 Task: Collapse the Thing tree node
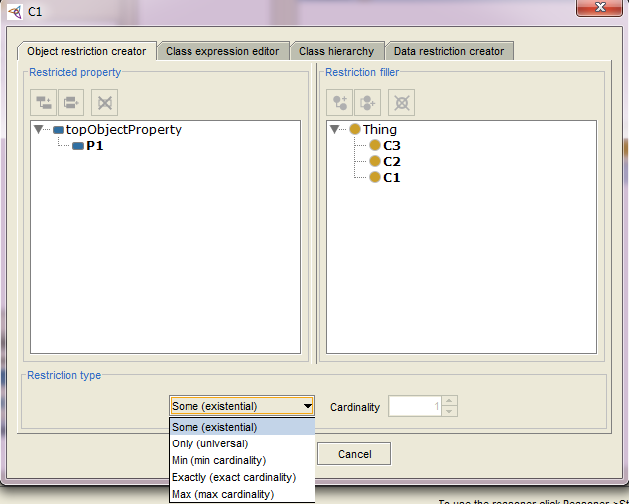[x=336, y=130]
